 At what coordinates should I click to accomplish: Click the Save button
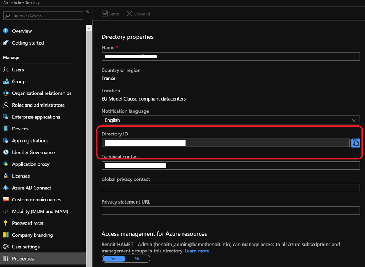pyautogui.click(x=110, y=14)
